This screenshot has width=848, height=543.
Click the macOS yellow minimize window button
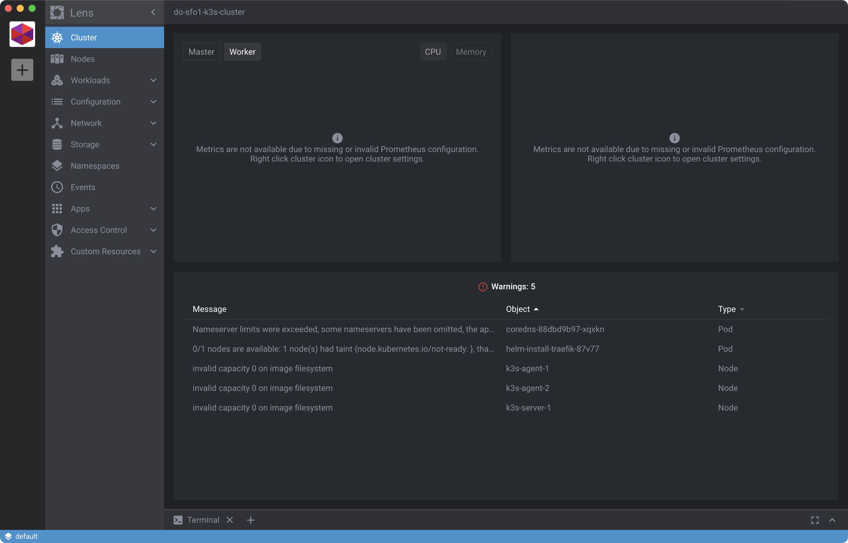[20, 8]
